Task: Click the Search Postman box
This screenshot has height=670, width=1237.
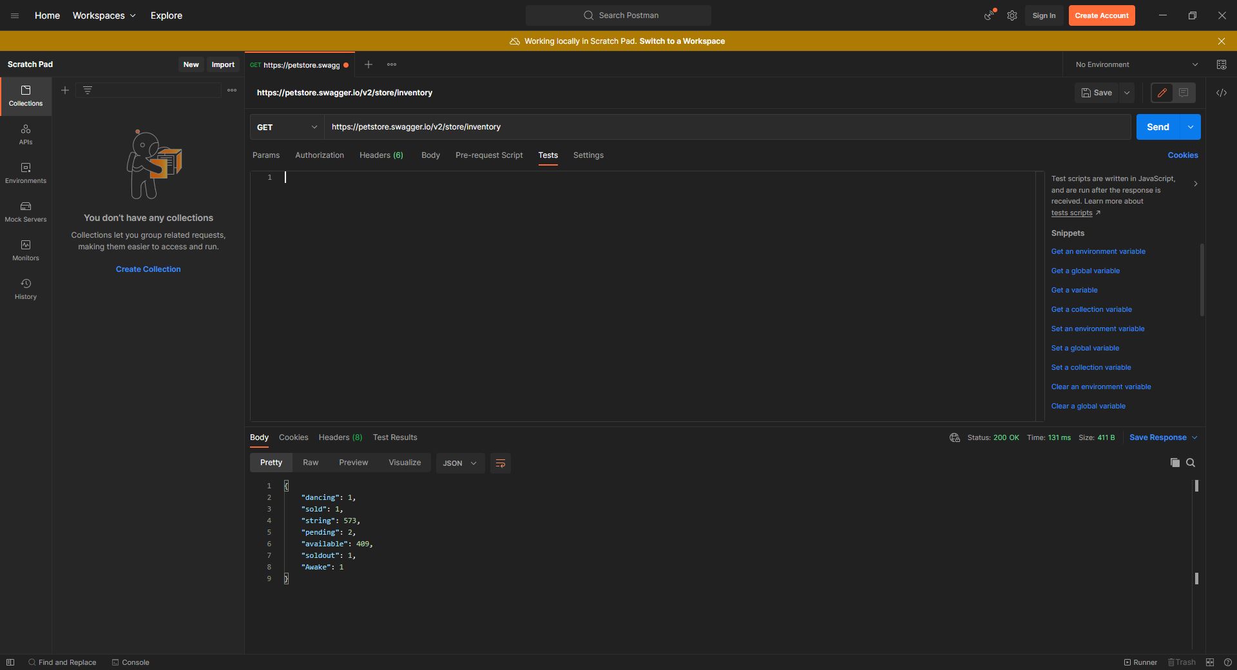Action: coord(618,15)
